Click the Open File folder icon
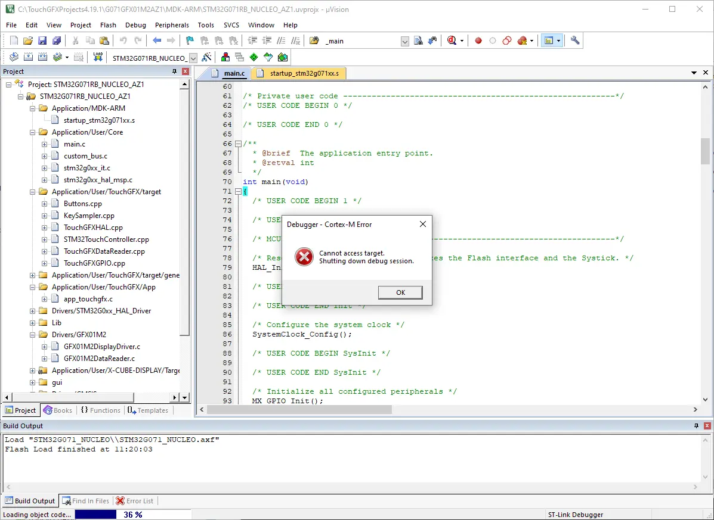Screen dimensions: 714x520 click(27, 41)
